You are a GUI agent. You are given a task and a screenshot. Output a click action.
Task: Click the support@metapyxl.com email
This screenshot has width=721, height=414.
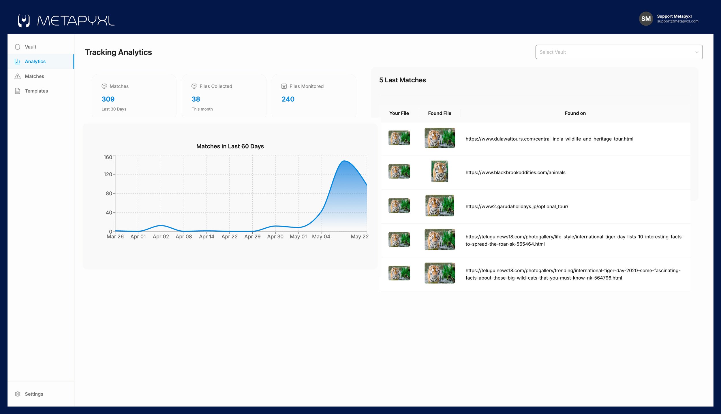point(678,21)
